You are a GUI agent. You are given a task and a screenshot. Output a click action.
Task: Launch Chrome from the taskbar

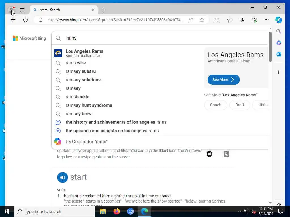(130, 211)
